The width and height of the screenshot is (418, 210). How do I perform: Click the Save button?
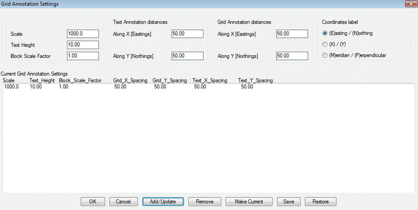tap(289, 201)
